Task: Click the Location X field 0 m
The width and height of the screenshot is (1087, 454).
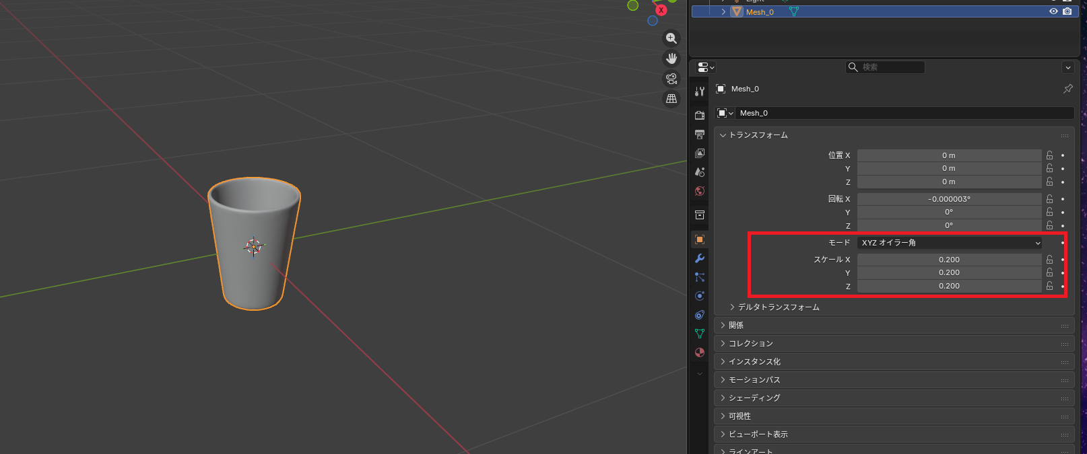Action: coord(949,155)
